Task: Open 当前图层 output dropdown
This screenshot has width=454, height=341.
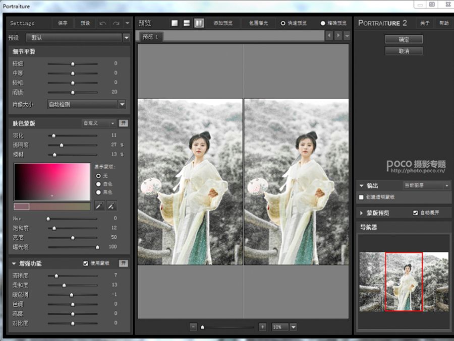Action: [426, 185]
